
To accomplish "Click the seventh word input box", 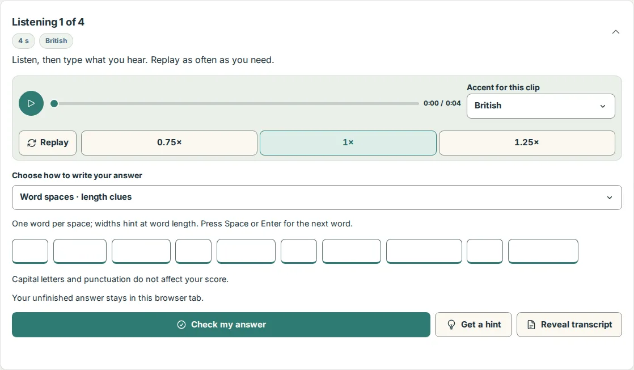I will (x=352, y=251).
